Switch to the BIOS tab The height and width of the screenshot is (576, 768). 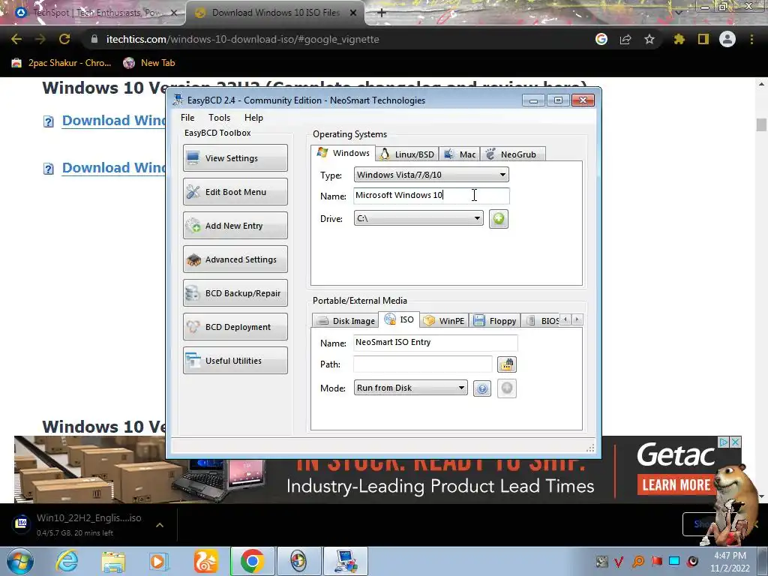click(x=541, y=321)
